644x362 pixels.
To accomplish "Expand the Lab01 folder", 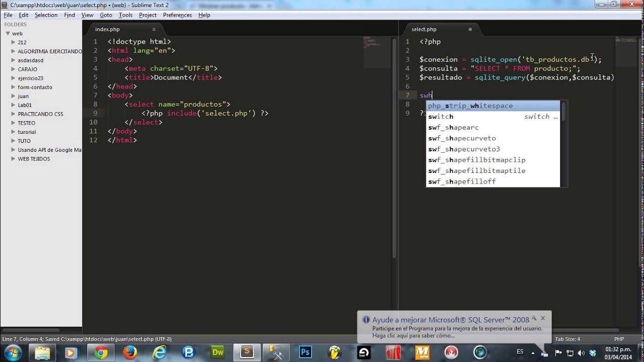I will click(x=13, y=105).
